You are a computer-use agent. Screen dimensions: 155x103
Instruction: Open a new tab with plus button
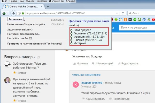click(48, 6)
